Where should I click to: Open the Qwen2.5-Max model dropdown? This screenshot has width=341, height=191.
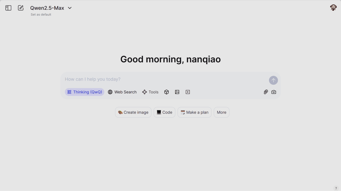(x=51, y=8)
